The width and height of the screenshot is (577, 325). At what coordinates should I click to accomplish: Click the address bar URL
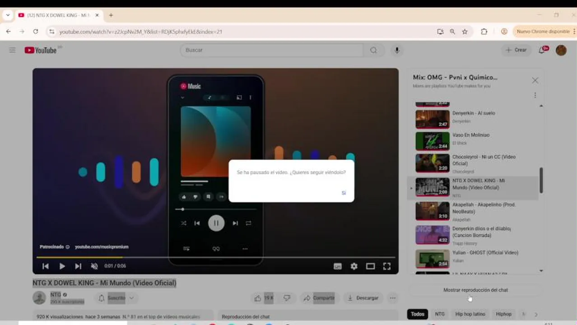click(141, 32)
